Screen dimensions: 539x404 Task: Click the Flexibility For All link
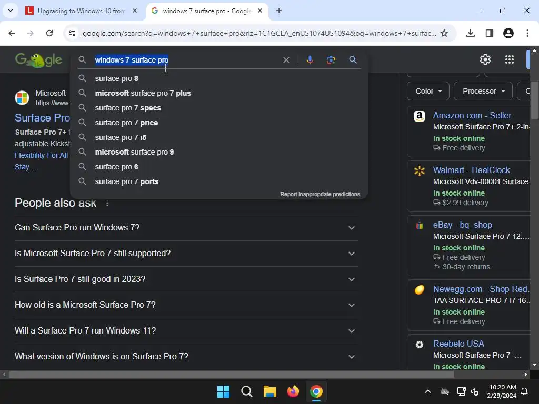point(41,155)
